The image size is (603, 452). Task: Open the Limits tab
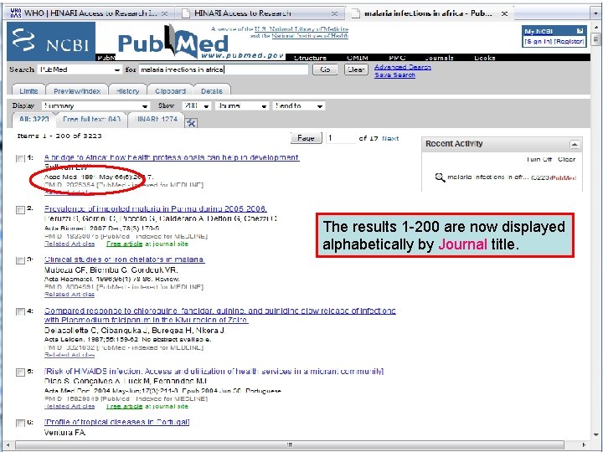click(x=28, y=90)
